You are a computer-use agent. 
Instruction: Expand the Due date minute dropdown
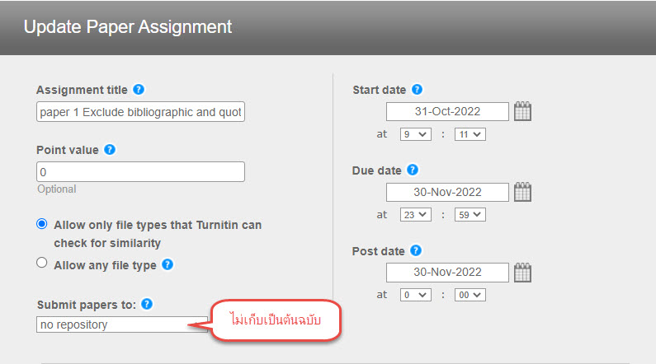pyautogui.click(x=470, y=214)
